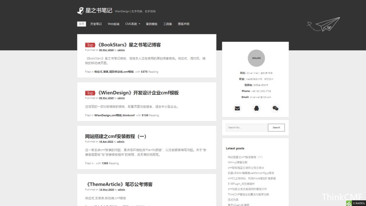The height and width of the screenshot is (206, 366).
Task: Click the Search button
Action: click(277, 128)
